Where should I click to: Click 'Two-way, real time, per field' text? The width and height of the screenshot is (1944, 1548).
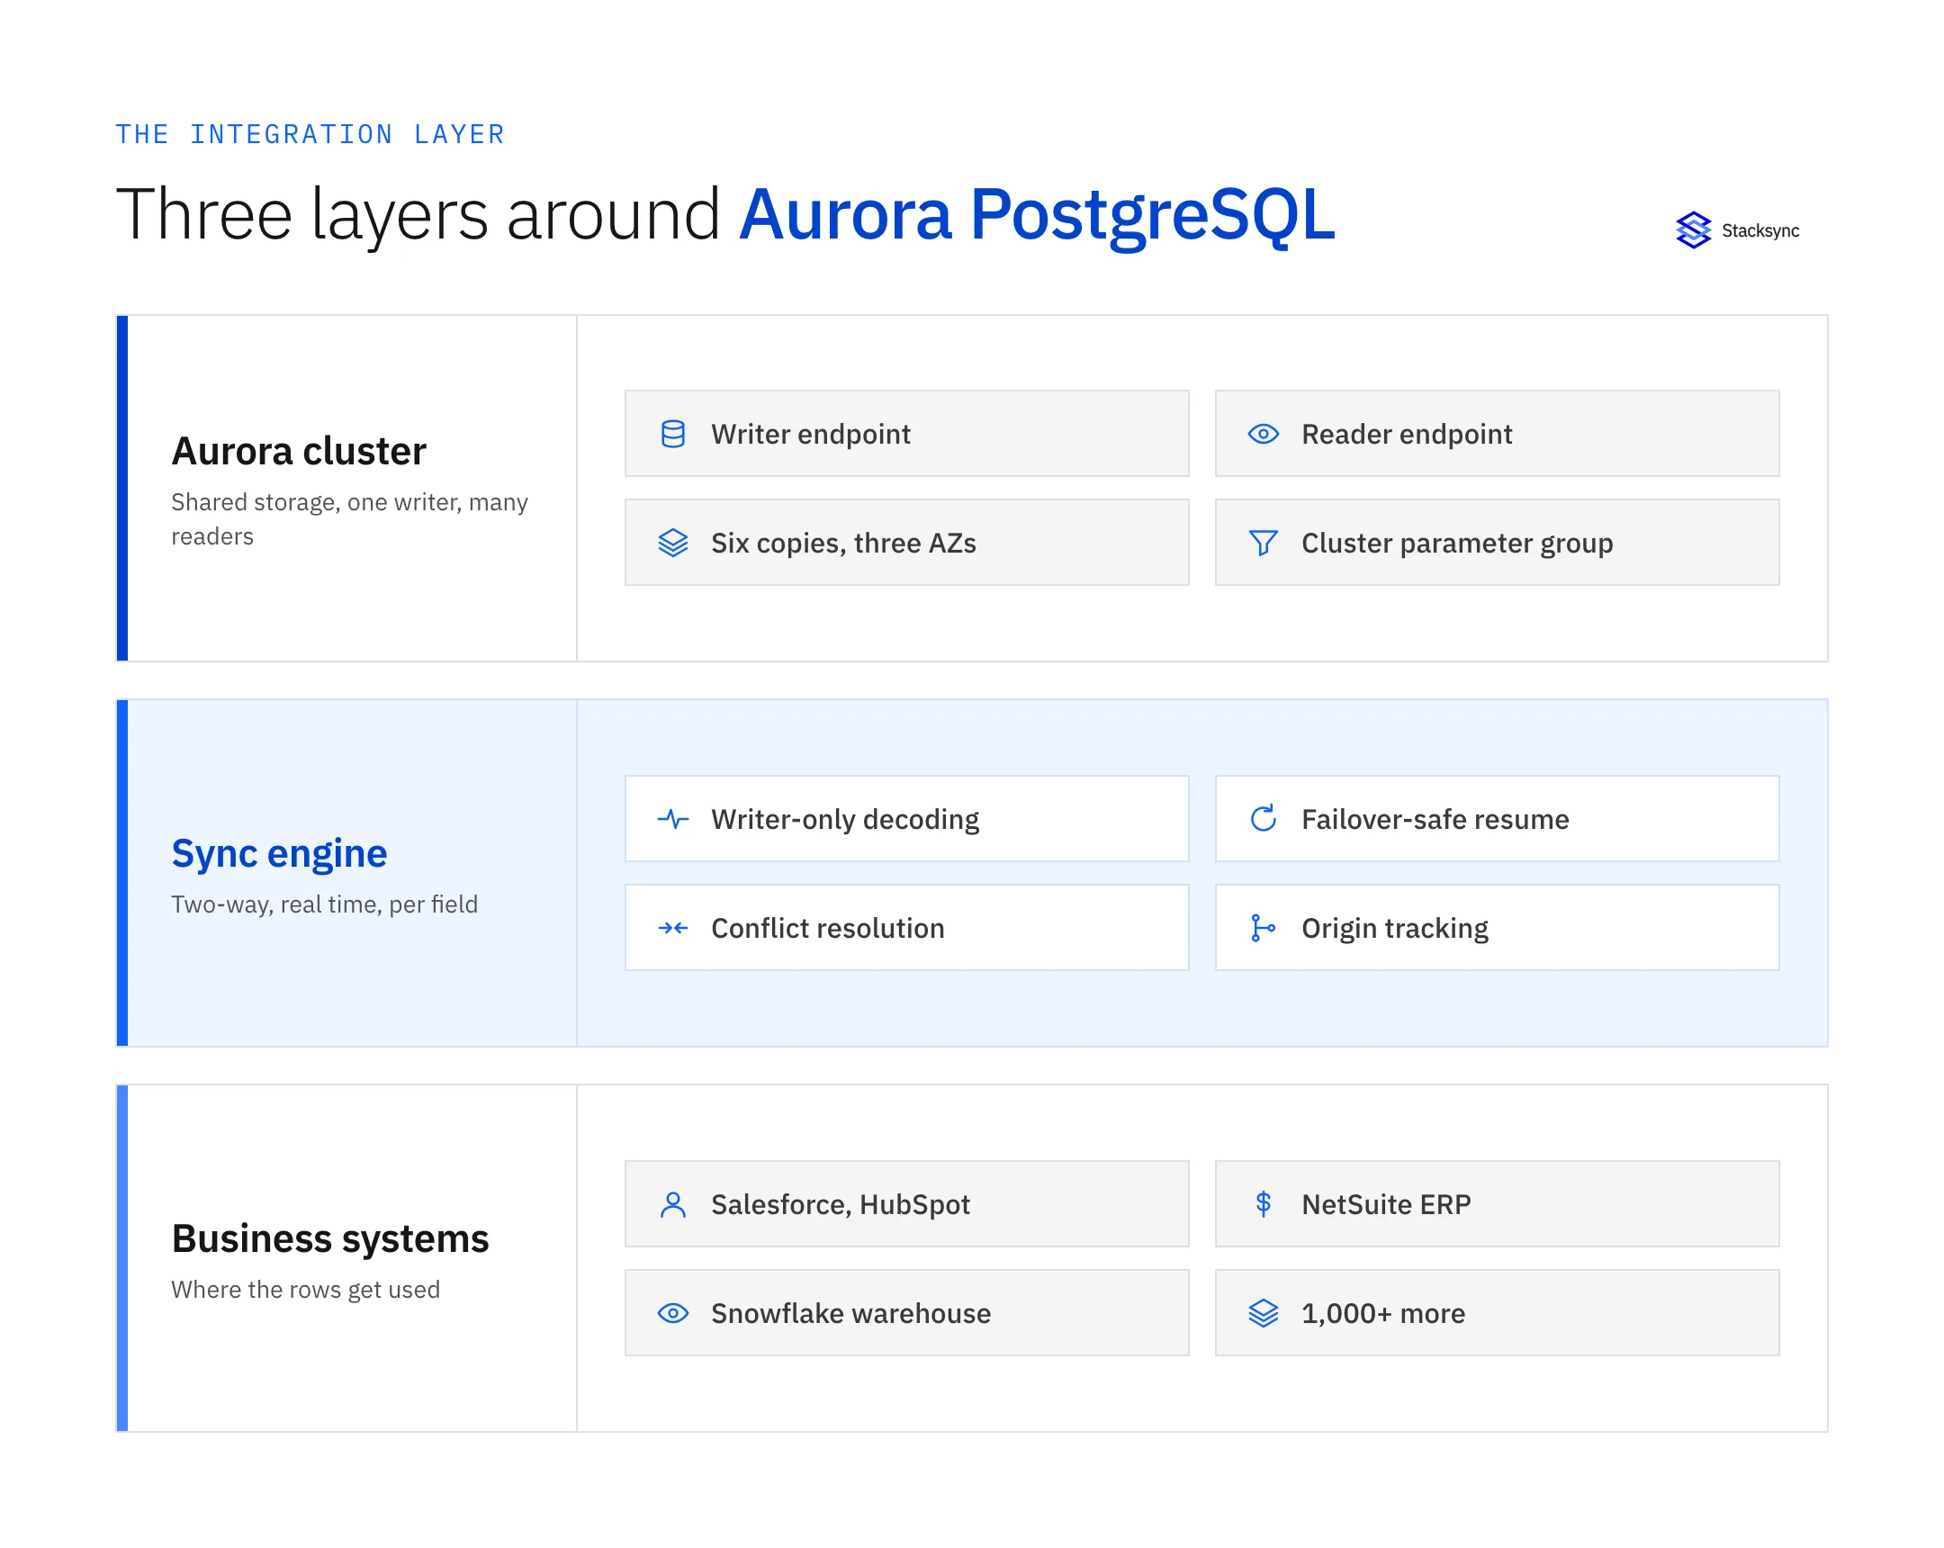tap(324, 904)
